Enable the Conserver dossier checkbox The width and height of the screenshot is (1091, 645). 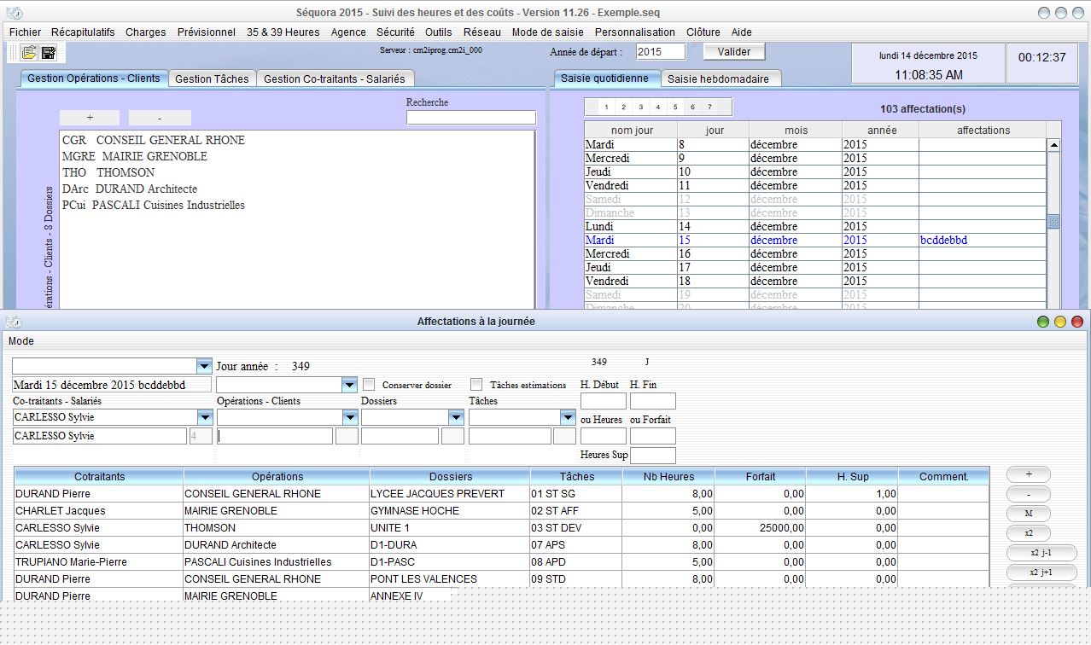pos(370,385)
